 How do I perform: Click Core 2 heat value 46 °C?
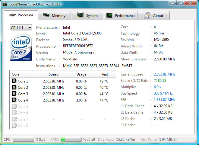click(x=104, y=88)
